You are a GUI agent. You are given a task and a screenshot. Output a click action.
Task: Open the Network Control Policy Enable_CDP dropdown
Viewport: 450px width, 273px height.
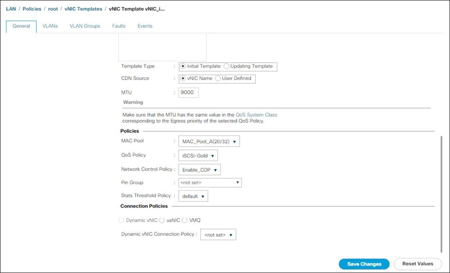pyautogui.click(x=199, y=170)
